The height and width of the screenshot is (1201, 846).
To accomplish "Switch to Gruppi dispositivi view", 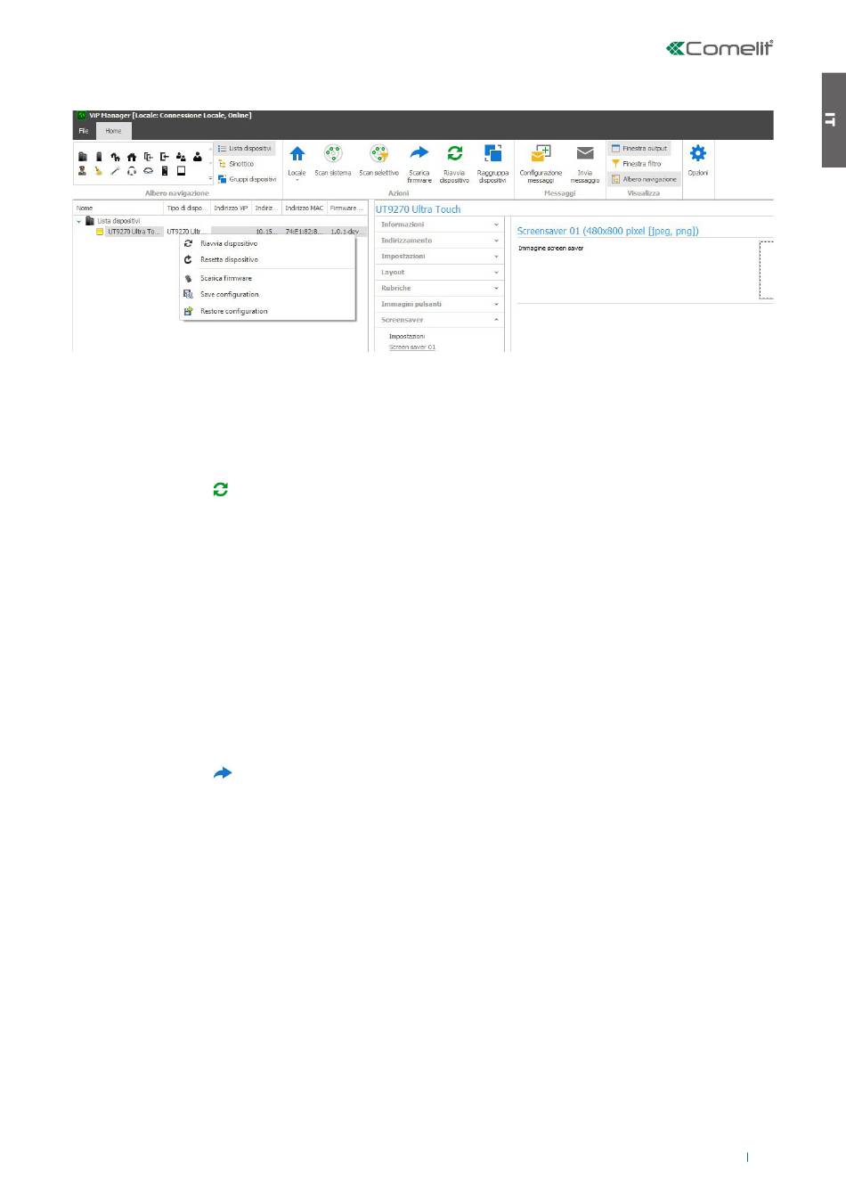I will click(247, 179).
